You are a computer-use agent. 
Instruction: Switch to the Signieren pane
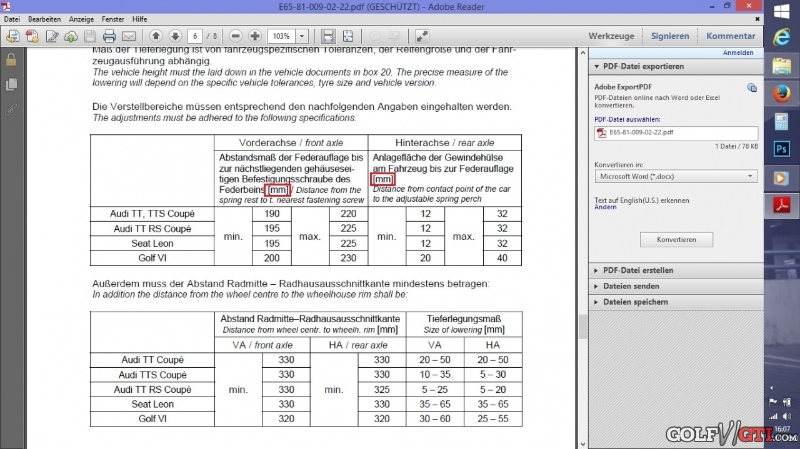click(x=670, y=36)
